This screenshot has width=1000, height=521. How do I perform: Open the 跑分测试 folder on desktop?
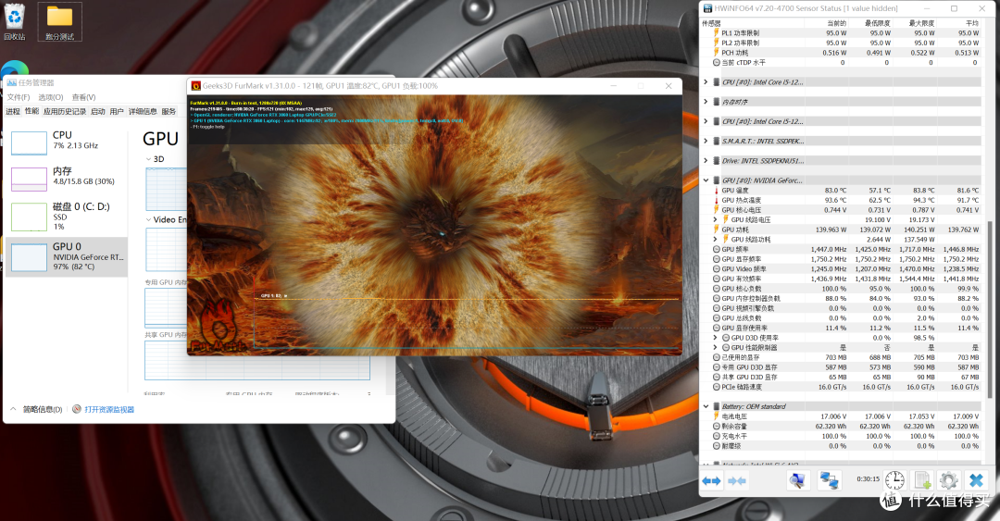tap(59, 21)
